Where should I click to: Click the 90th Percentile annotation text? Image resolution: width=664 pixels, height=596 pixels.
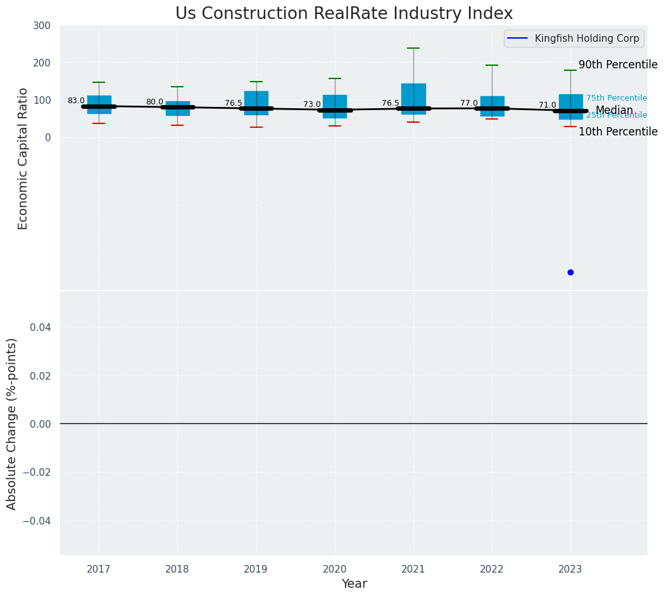(x=618, y=65)
